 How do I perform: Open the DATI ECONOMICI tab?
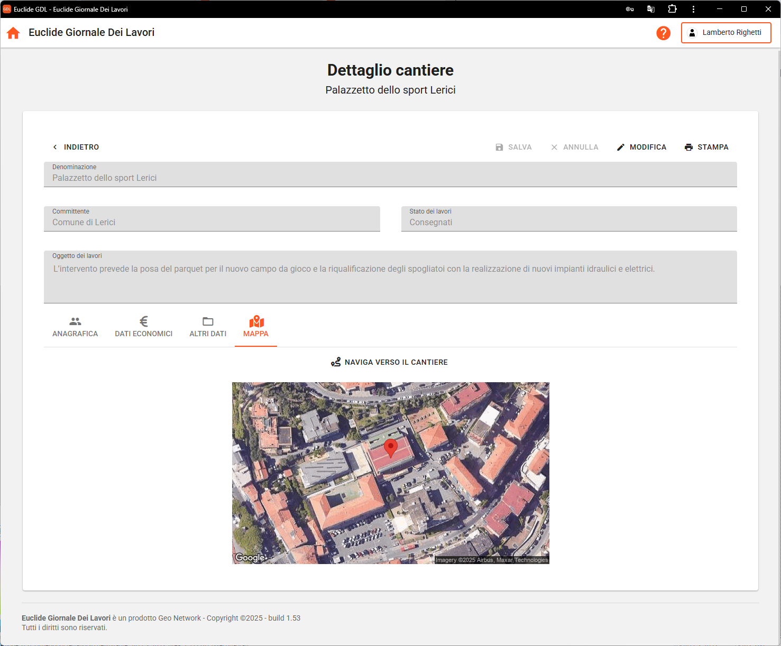coord(144,327)
